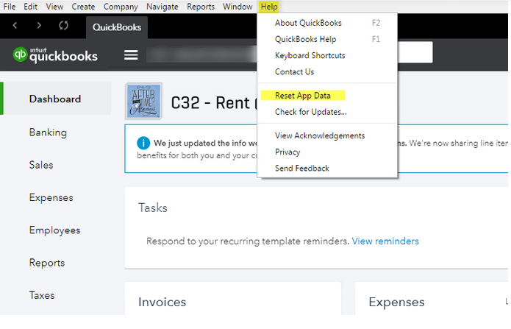
Task: Click the Expenses card heading
Action: coord(396,302)
